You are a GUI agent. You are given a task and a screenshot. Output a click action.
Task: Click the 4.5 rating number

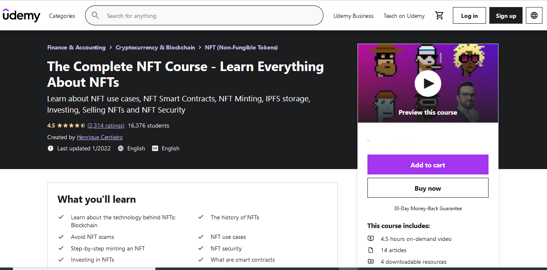[51, 125]
